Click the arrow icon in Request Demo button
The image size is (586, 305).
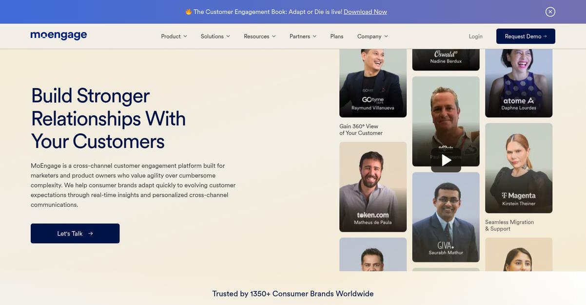(x=545, y=36)
